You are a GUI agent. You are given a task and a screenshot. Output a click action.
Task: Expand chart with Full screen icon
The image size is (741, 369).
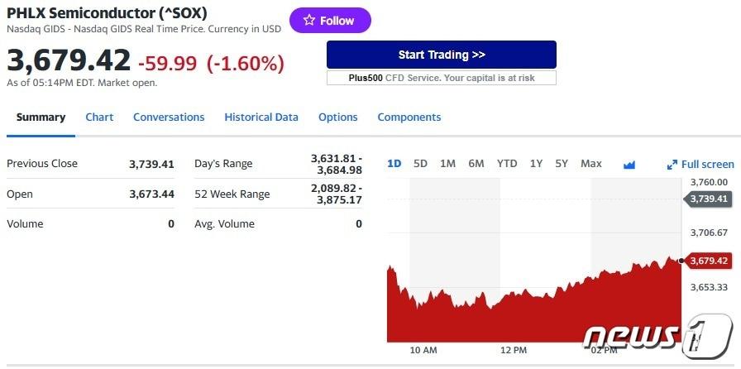click(700, 164)
